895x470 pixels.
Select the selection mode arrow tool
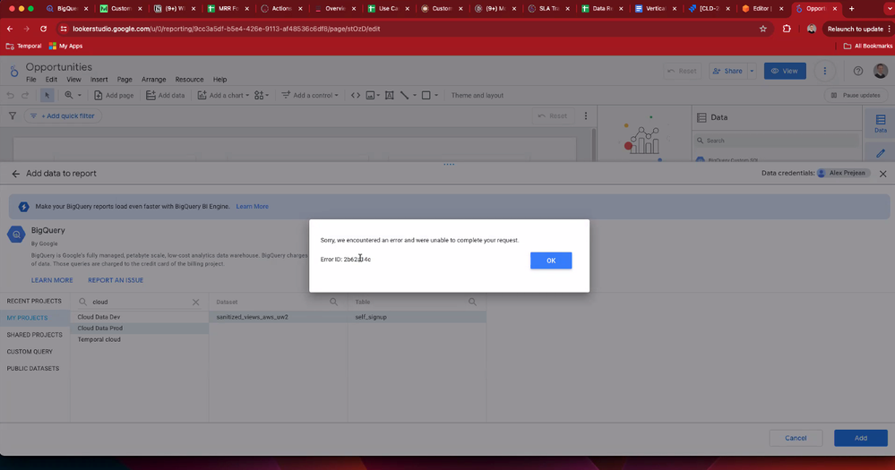click(x=47, y=95)
